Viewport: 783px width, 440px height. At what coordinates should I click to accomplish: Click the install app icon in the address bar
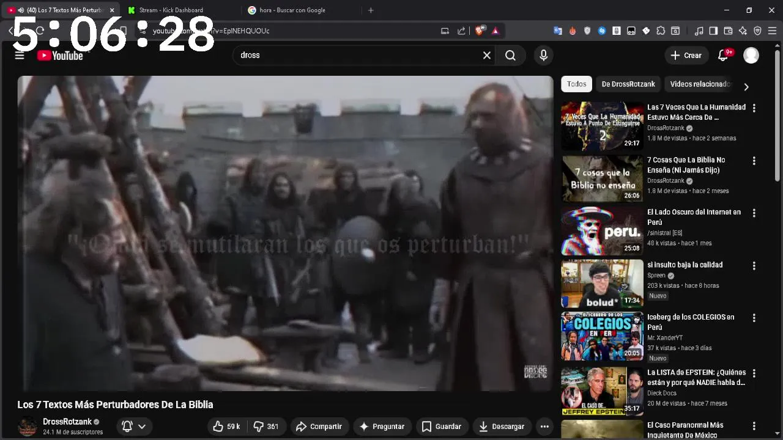point(445,31)
